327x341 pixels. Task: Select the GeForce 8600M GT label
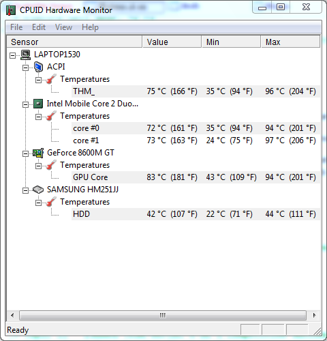tap(80, 153)
